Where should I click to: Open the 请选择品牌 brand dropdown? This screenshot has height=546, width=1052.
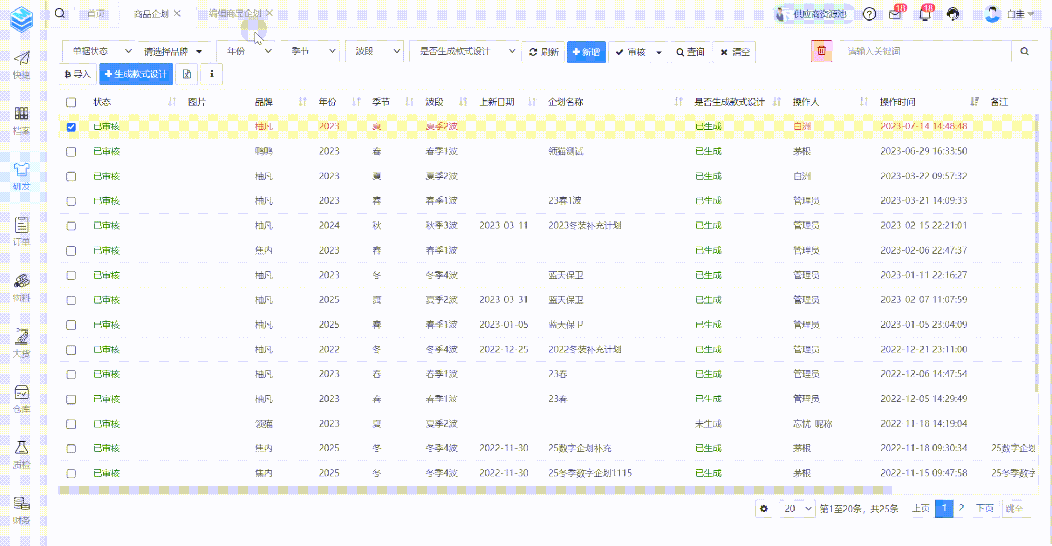click(174, 52)
